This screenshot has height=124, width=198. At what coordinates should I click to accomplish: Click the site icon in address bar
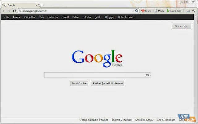20,11
